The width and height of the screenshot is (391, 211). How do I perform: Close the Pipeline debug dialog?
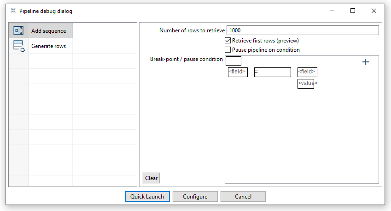coord(374,11)
